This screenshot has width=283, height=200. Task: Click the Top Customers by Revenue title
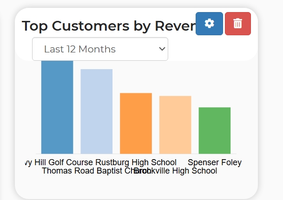(109, 26)
